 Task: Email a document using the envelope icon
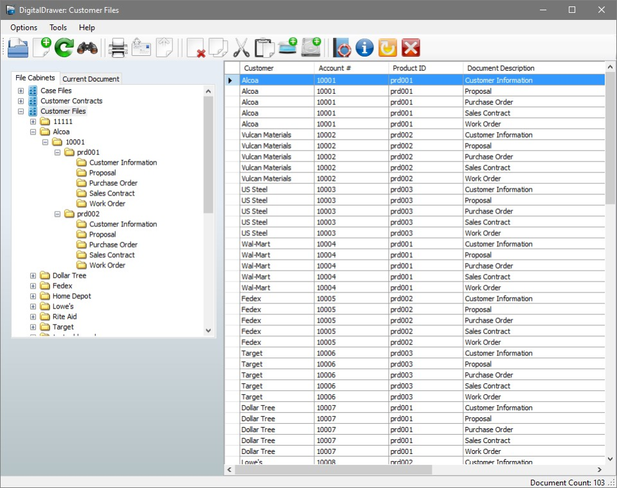(141, 48)
